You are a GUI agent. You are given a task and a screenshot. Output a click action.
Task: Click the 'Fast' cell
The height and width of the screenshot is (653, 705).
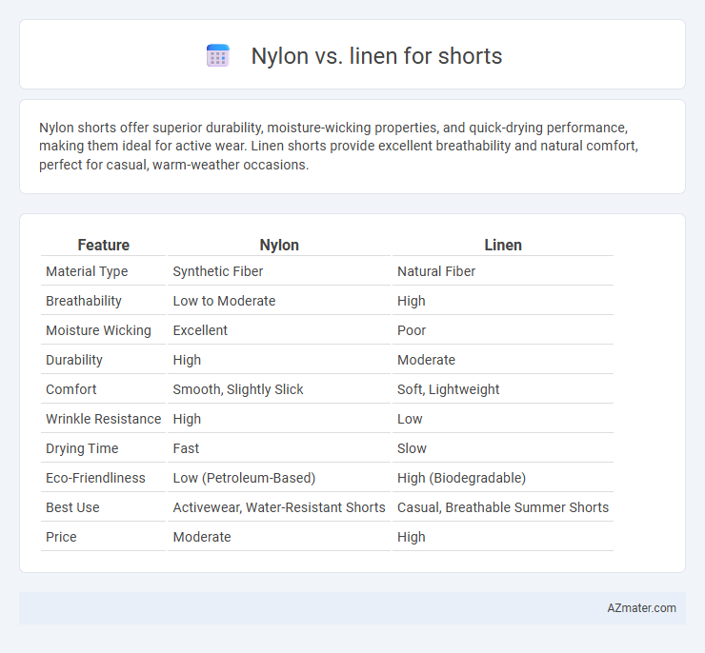point(186,448)
